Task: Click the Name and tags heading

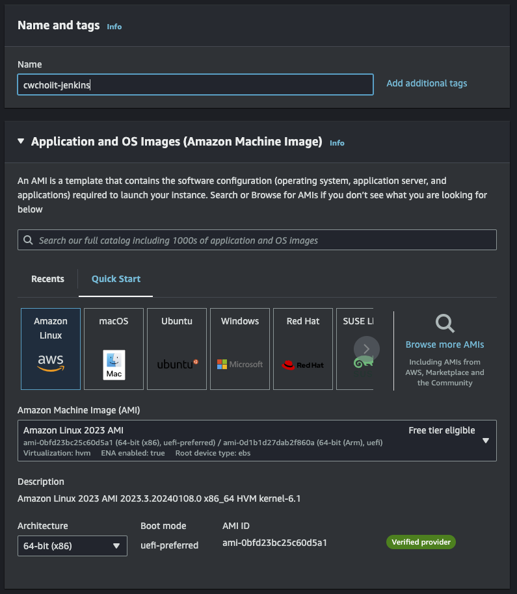Action: pyautogui.click(x=59, y=25)
